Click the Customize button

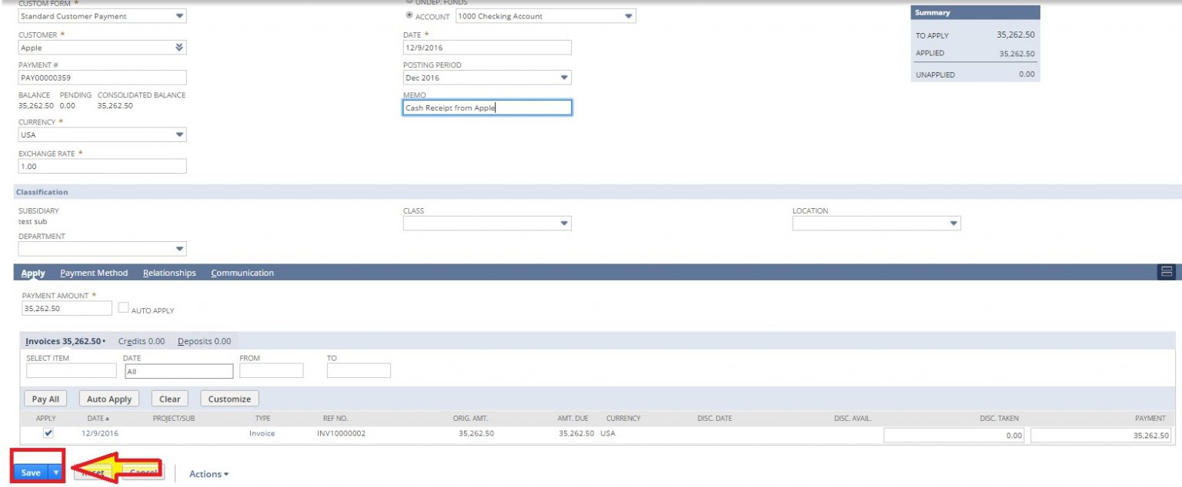point(229,398)
